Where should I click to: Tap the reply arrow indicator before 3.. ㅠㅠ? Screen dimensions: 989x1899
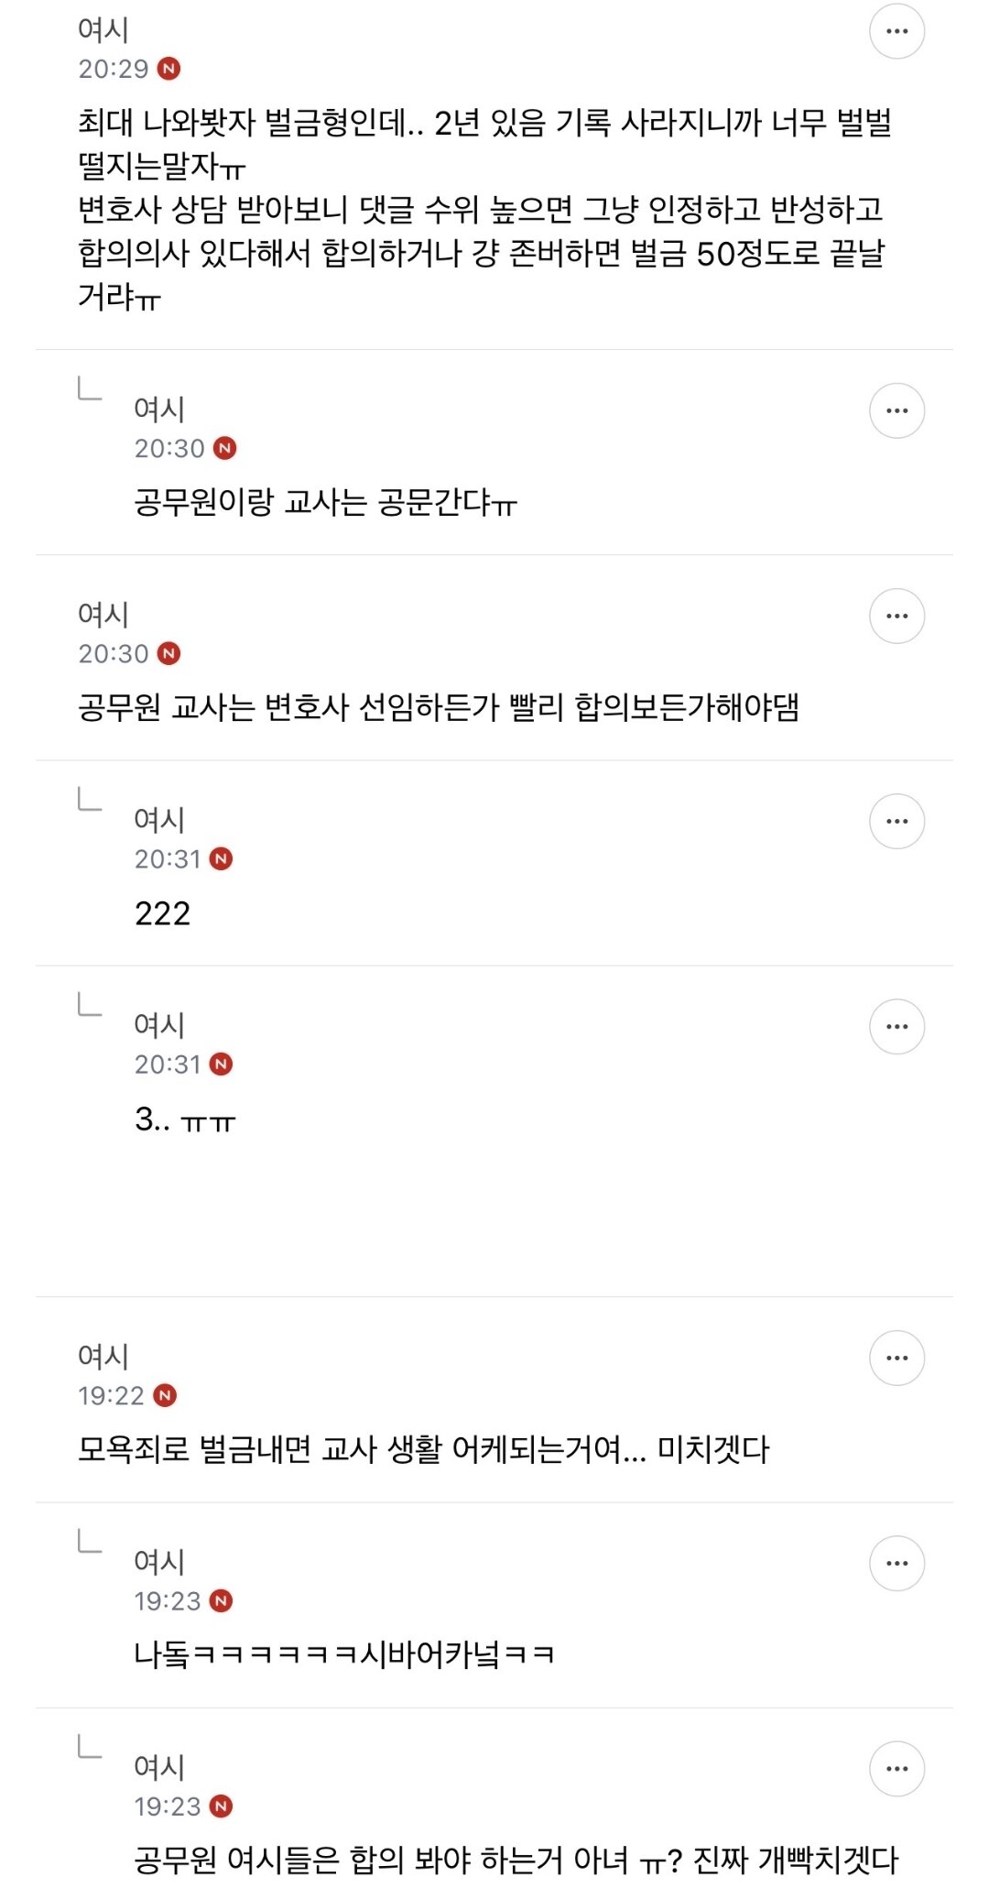click(90, 1004)
